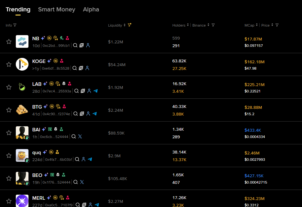Open LAB's Telegram channel icon
The height and width of the screenshot is (207, 302).
coord(96,91)
